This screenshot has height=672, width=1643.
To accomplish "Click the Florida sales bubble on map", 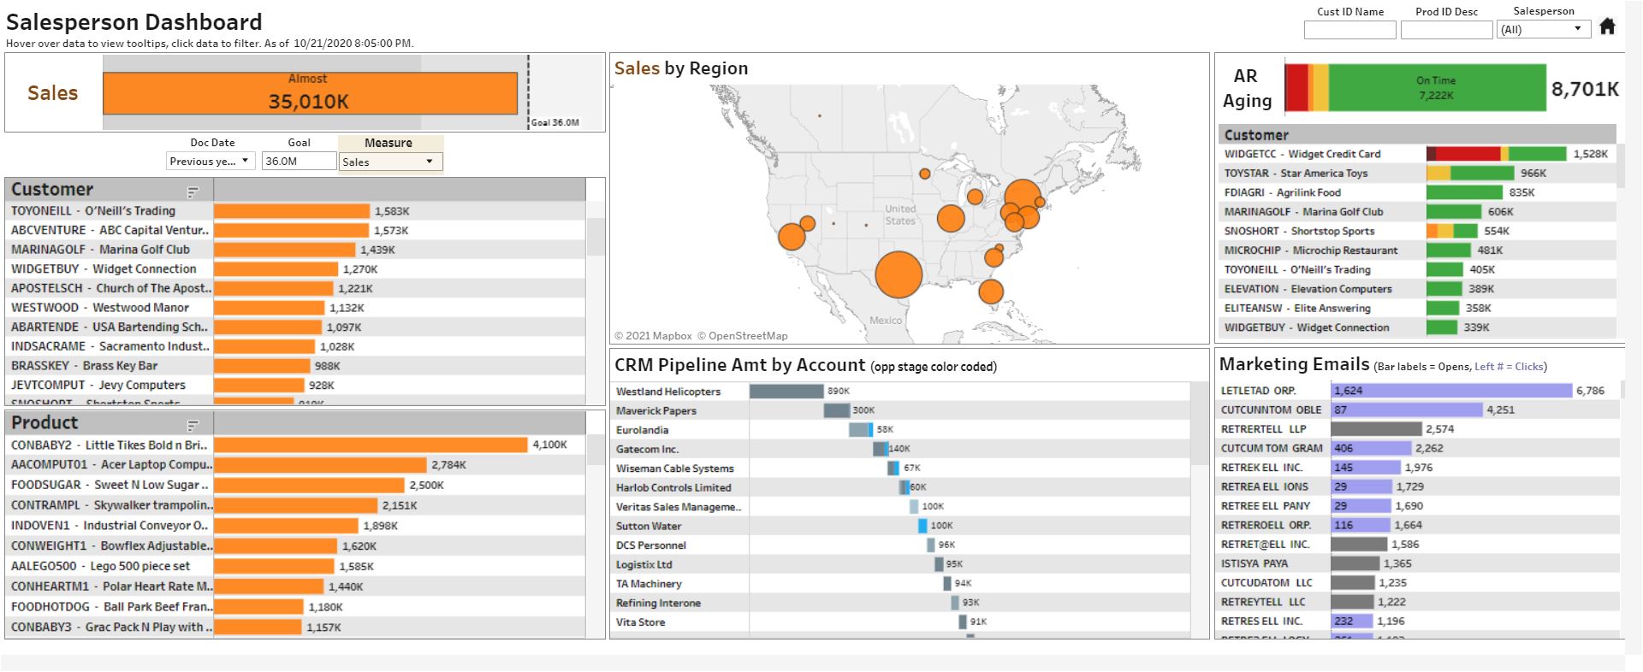I will [991, 292].
